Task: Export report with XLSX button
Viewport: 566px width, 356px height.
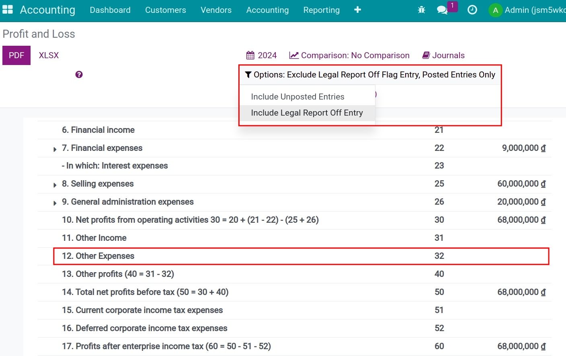Action: tap(49, 55)
